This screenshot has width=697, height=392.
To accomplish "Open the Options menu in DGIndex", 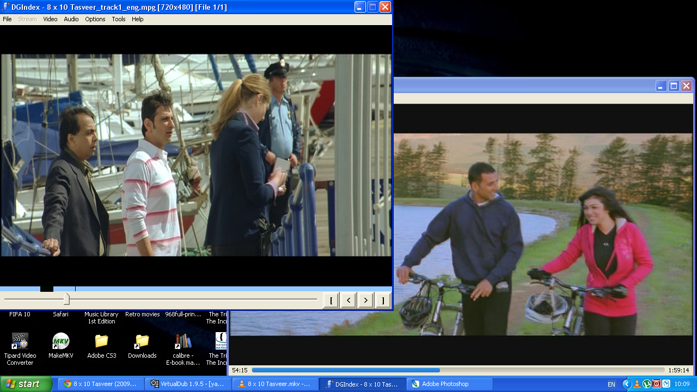I will point(95,19).
